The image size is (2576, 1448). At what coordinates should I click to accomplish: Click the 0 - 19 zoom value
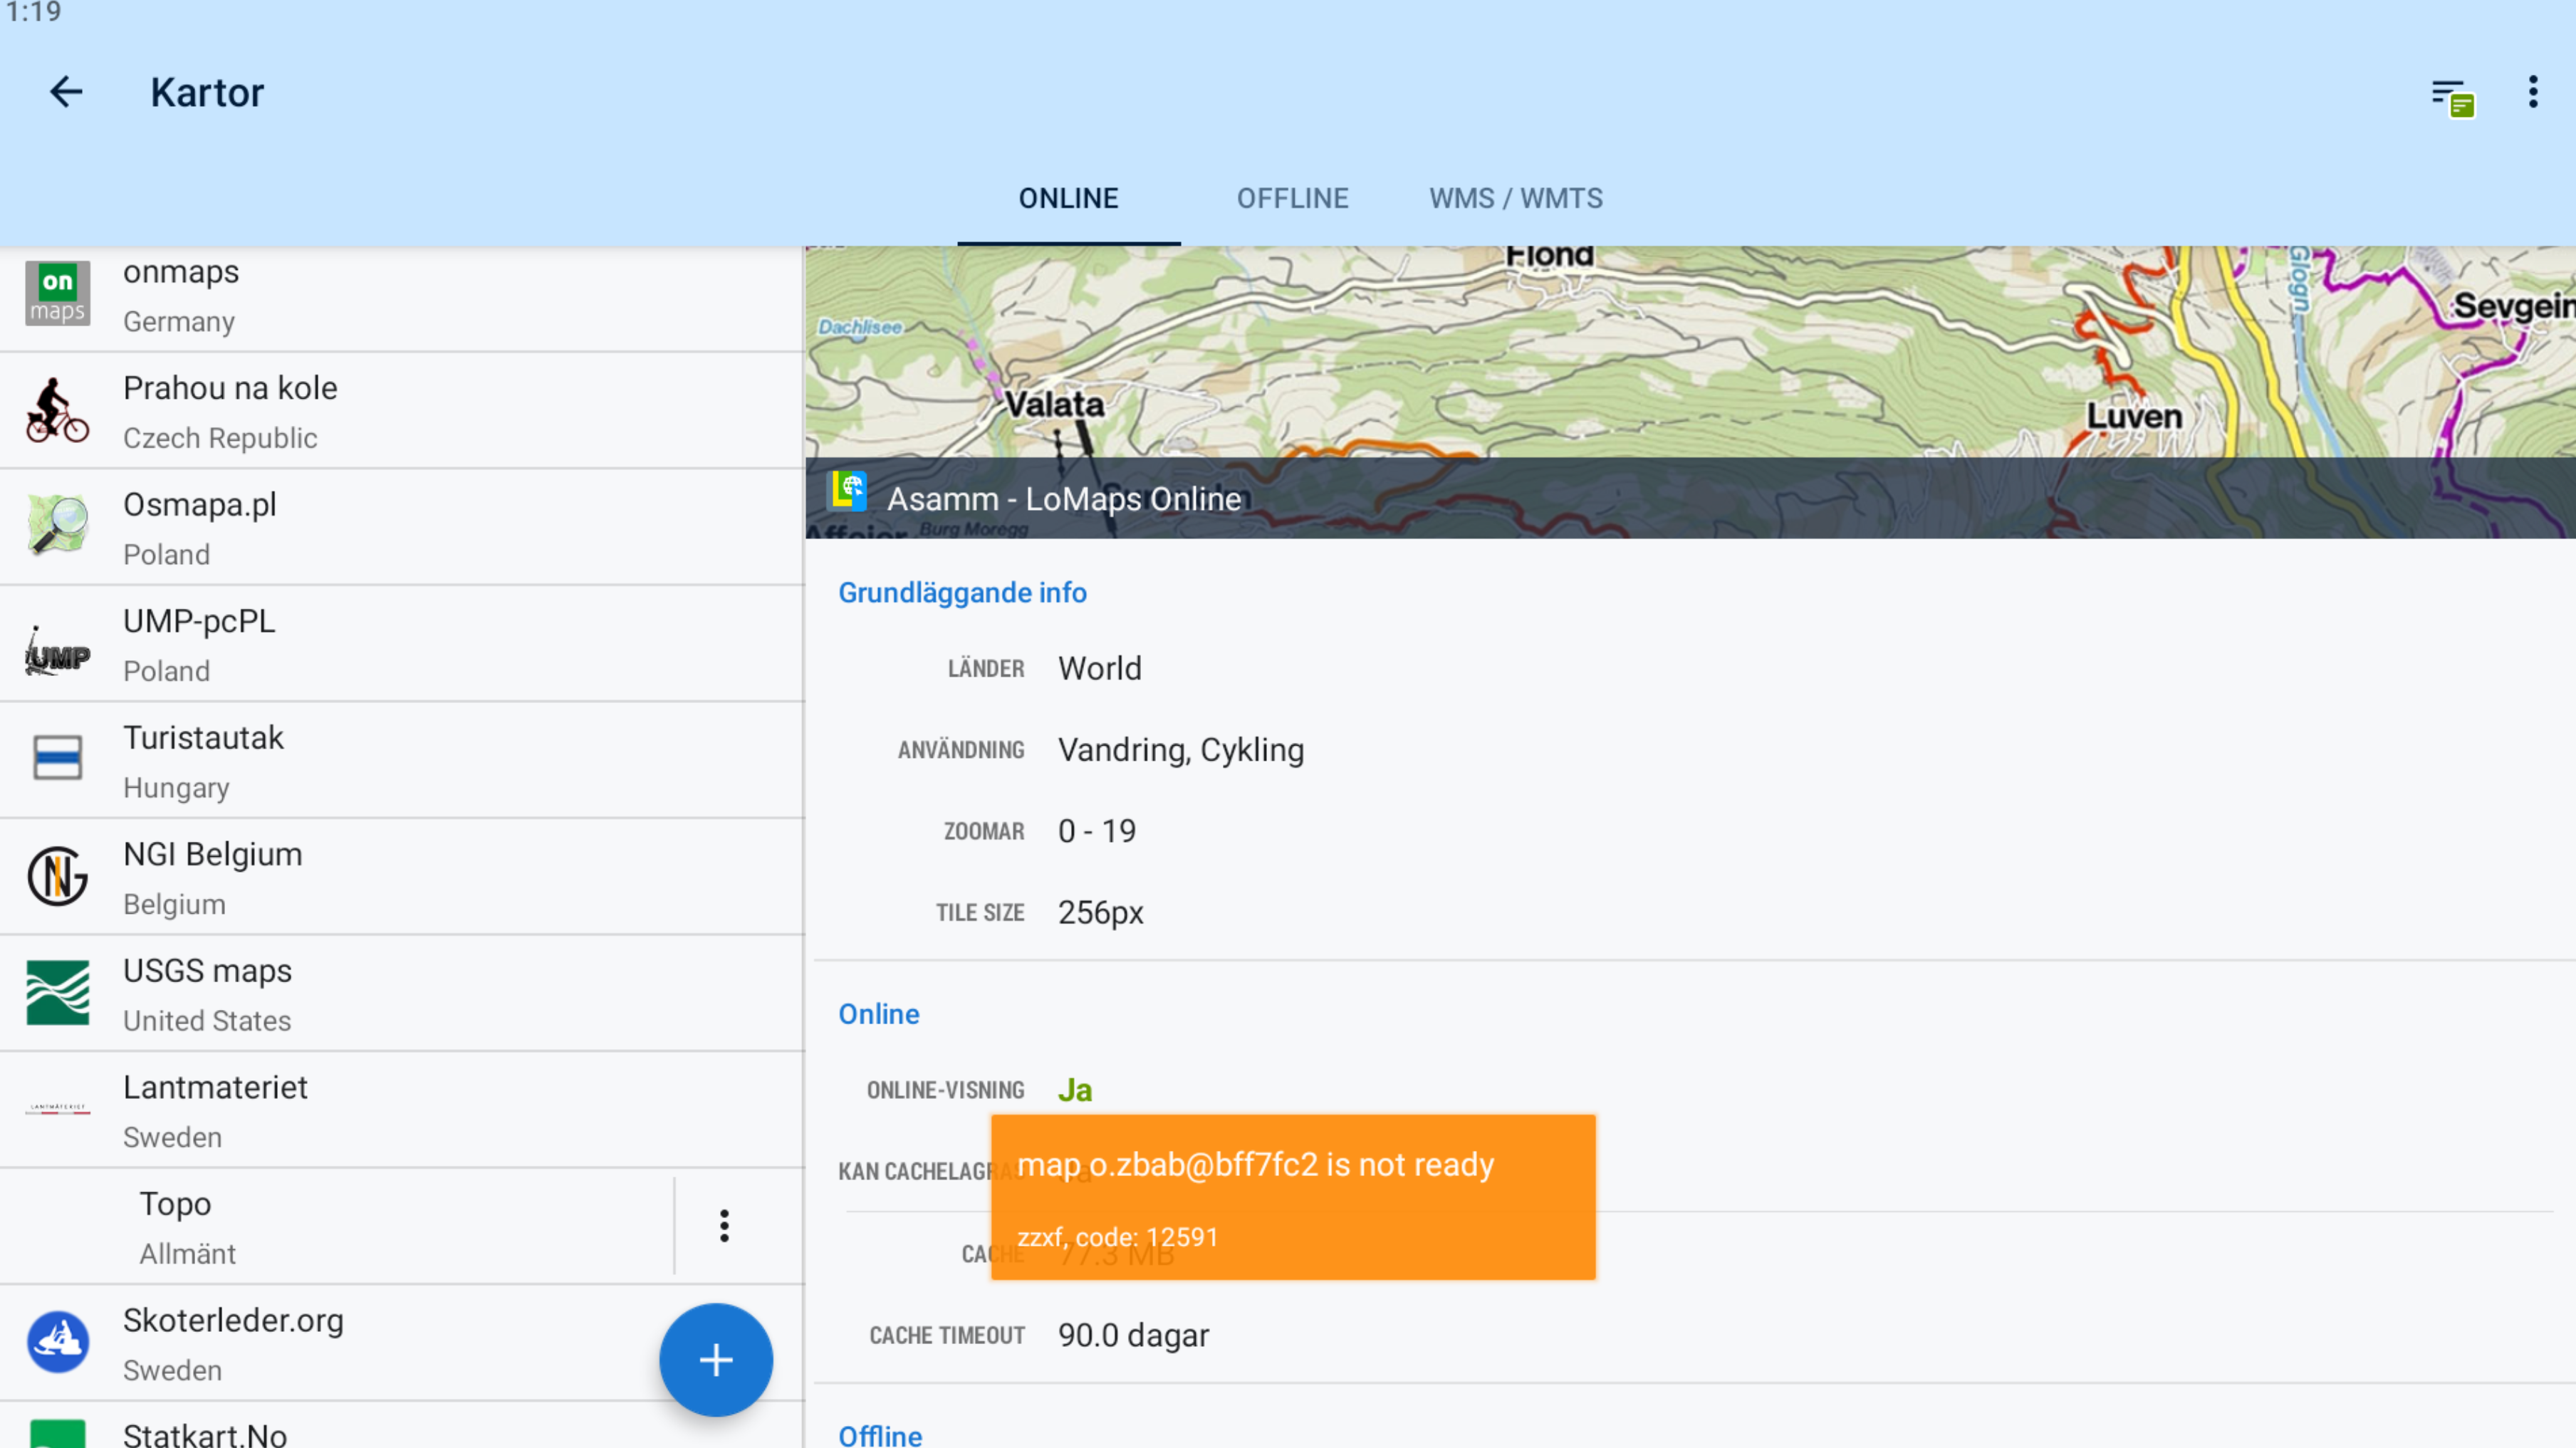point(1097,831)
